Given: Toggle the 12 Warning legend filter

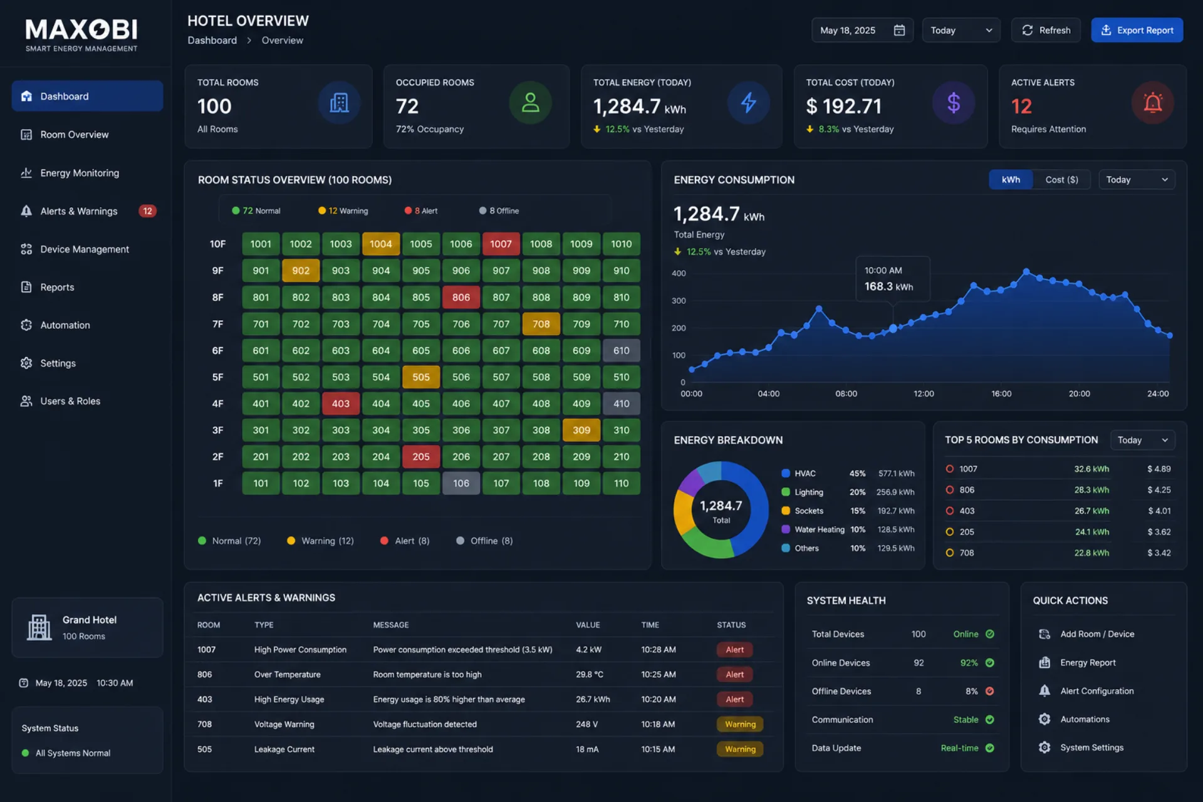Looking at the screenshot, I should tap(343, 211).
